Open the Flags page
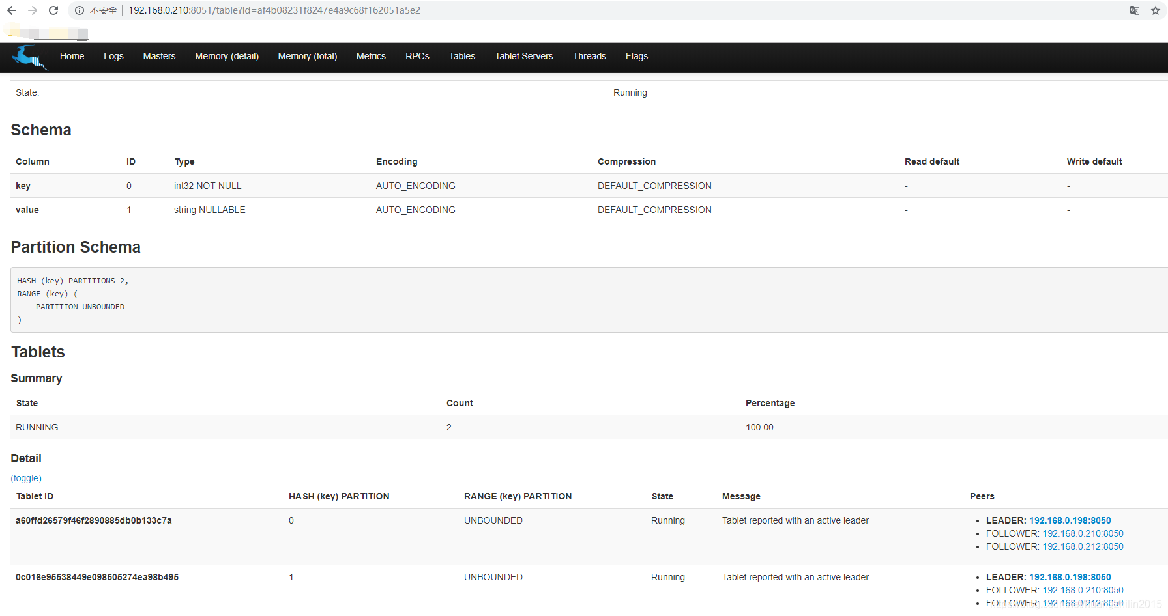The image size is (1168, 616). coord(636,56)
